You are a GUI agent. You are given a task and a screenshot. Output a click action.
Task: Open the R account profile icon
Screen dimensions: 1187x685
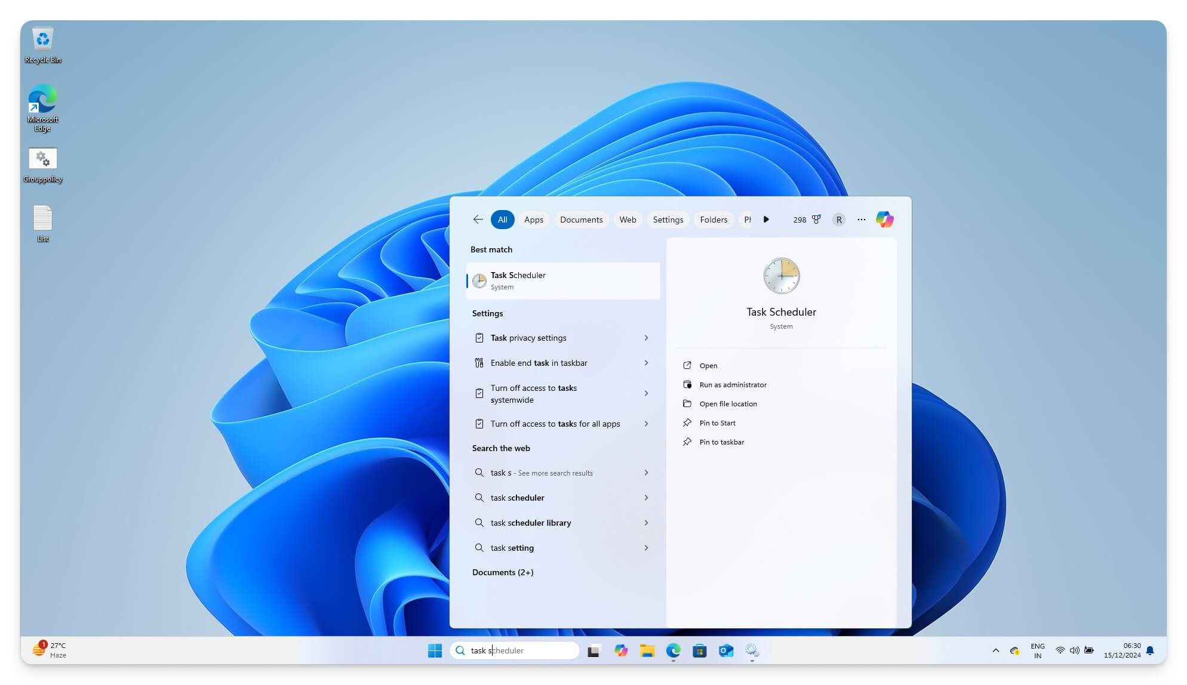pos(839,220)
